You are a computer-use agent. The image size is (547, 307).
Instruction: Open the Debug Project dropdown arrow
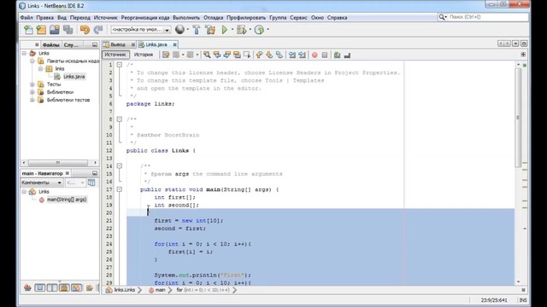[250, 30]
